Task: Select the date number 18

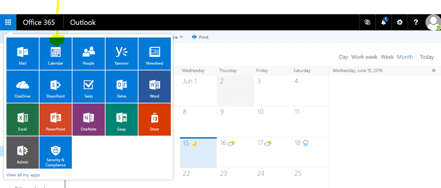Action: coord(298,143)
